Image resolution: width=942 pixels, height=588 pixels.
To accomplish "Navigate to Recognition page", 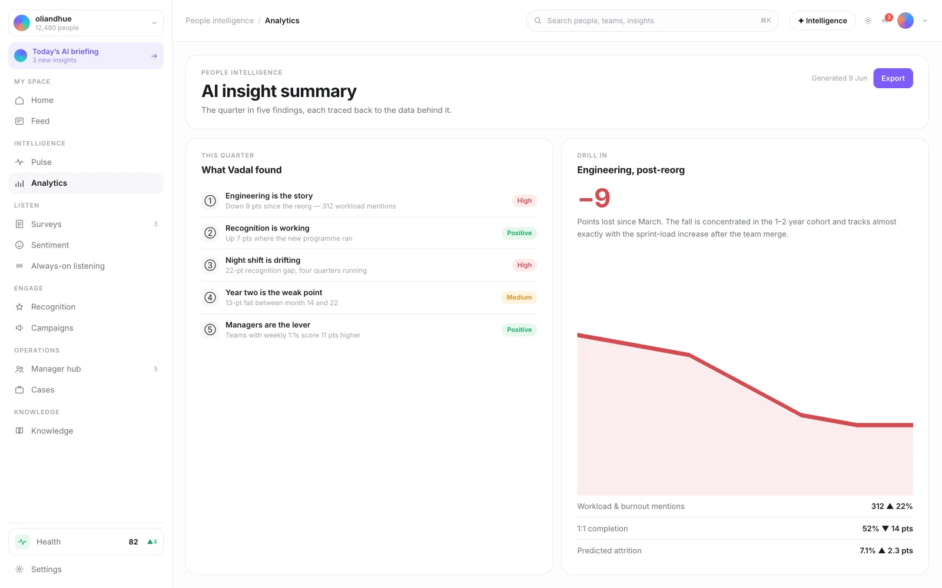I will click(x=86, y=307).
